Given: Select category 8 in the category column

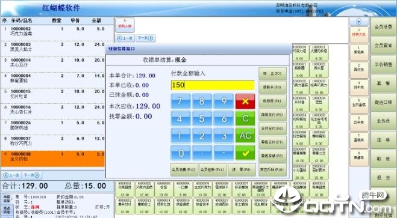Looking at the screenshot, I should pyautogui.click(x=359, y=158).
